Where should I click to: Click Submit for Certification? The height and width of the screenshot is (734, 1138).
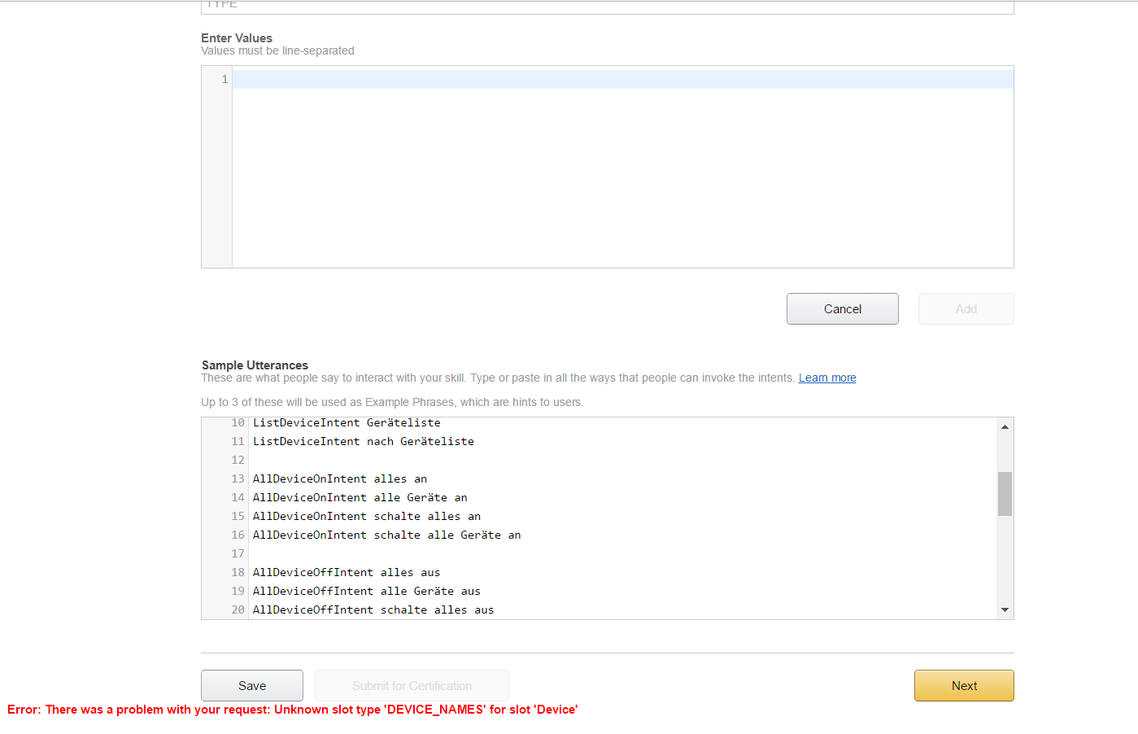coord(412,686)
